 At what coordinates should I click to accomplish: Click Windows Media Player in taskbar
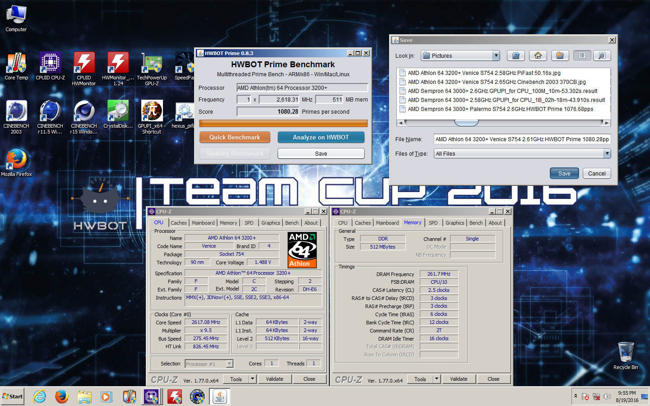[x=106, y=397]
